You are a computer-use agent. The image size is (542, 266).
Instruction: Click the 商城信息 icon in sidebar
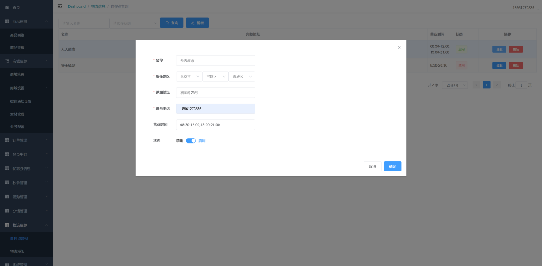click(7, 61)
